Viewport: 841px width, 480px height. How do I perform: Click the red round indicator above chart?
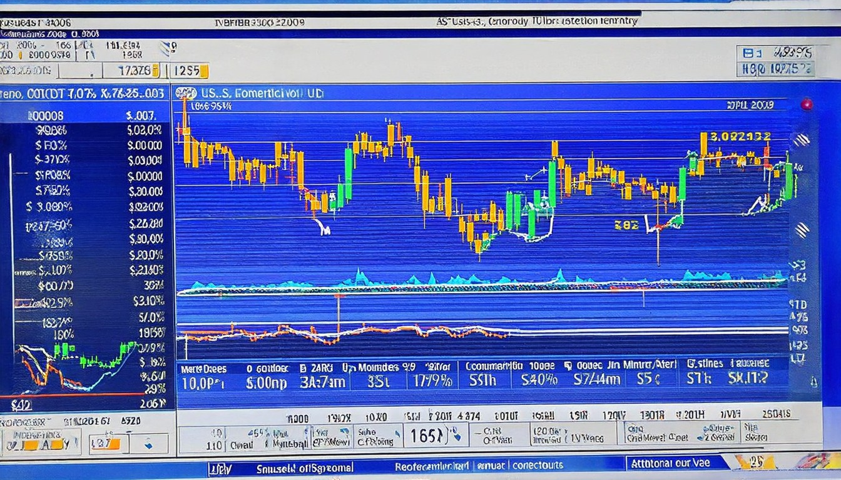coord(807,104)
